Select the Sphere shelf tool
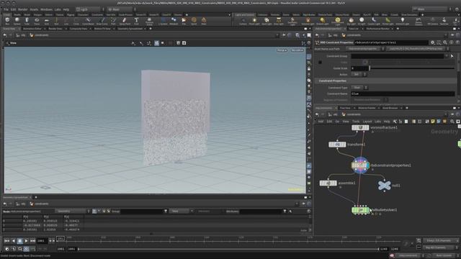The image size is (461, 259). pyautogui.click(x=17, y=21)
